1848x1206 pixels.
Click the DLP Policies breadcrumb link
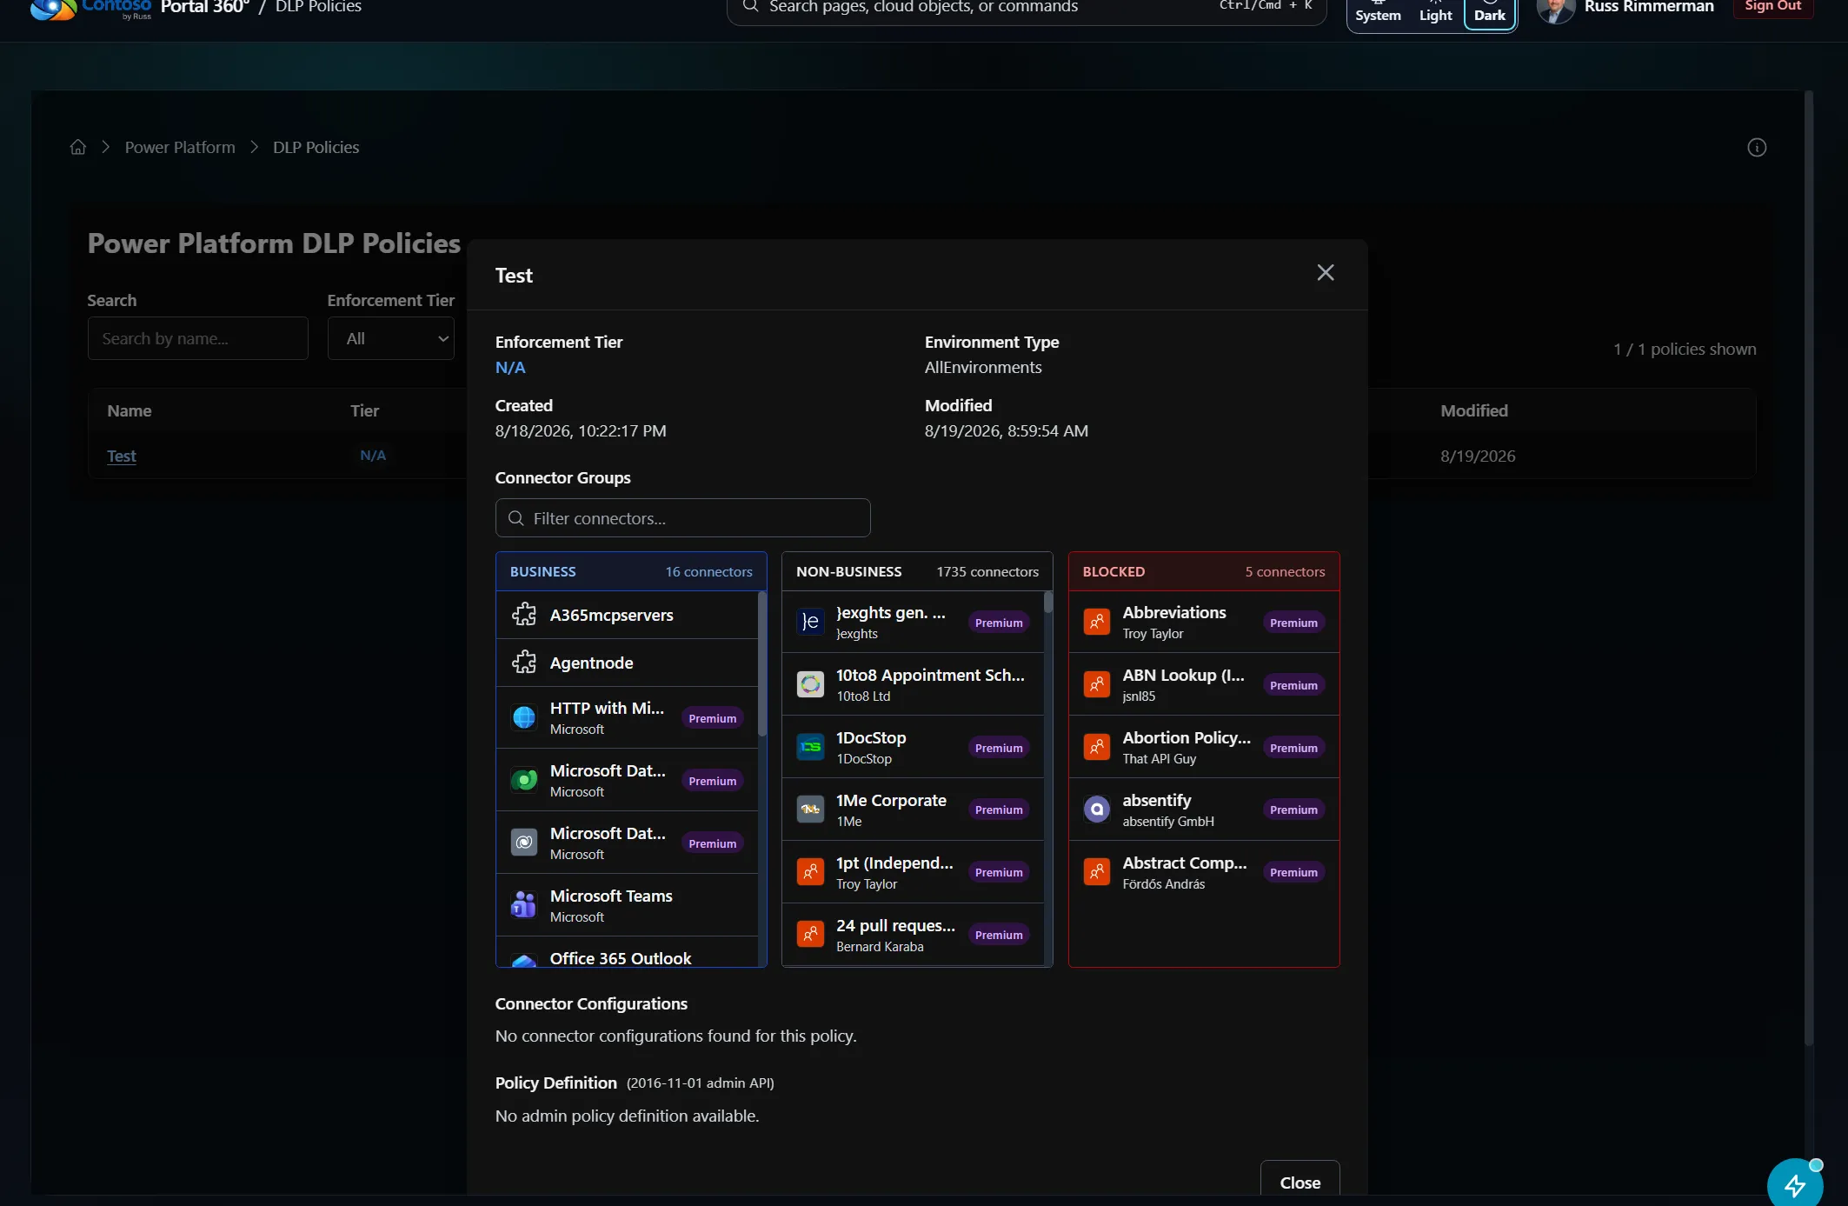(316, 147)
